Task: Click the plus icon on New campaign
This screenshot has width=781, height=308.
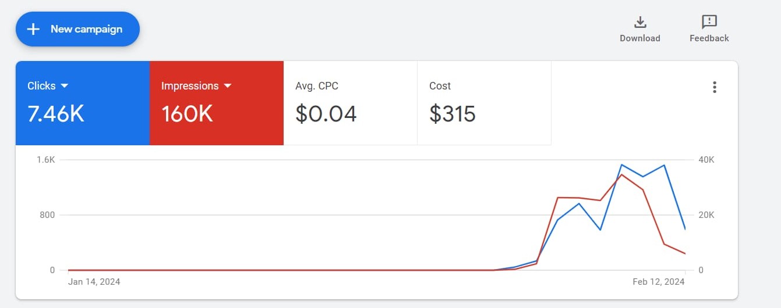Action: 34,29
